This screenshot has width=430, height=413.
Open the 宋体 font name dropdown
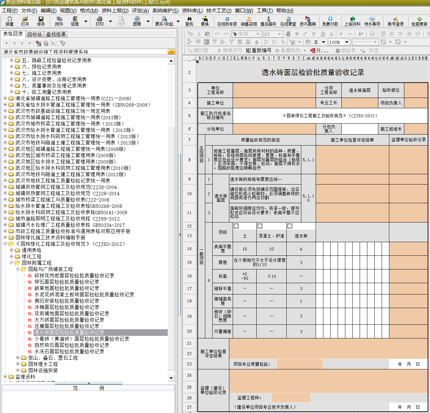tap(258, 34)
